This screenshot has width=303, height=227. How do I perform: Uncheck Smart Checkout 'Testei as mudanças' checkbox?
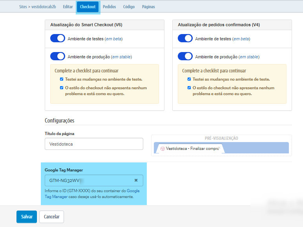pyautogui.click(x=62, y=79)
